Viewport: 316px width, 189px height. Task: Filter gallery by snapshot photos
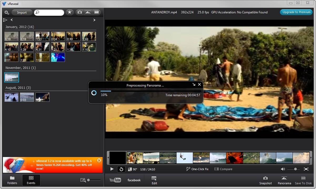coord(79,12)
